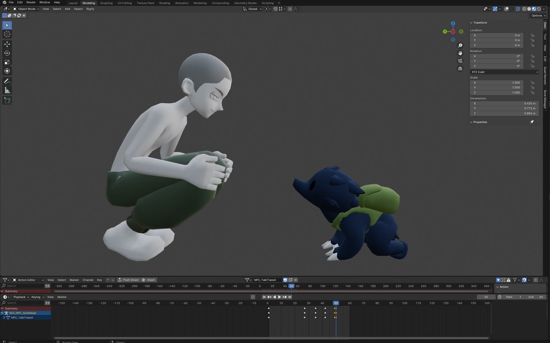Expand the RIG_NPC_AdultMale channel

[x=3, y=313]
